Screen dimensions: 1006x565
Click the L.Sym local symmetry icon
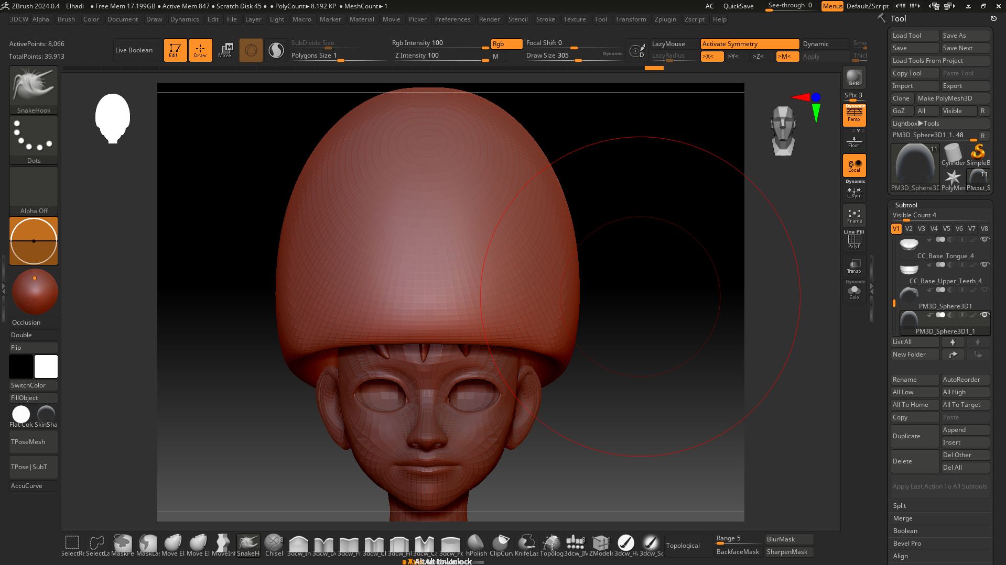[854, 192]
